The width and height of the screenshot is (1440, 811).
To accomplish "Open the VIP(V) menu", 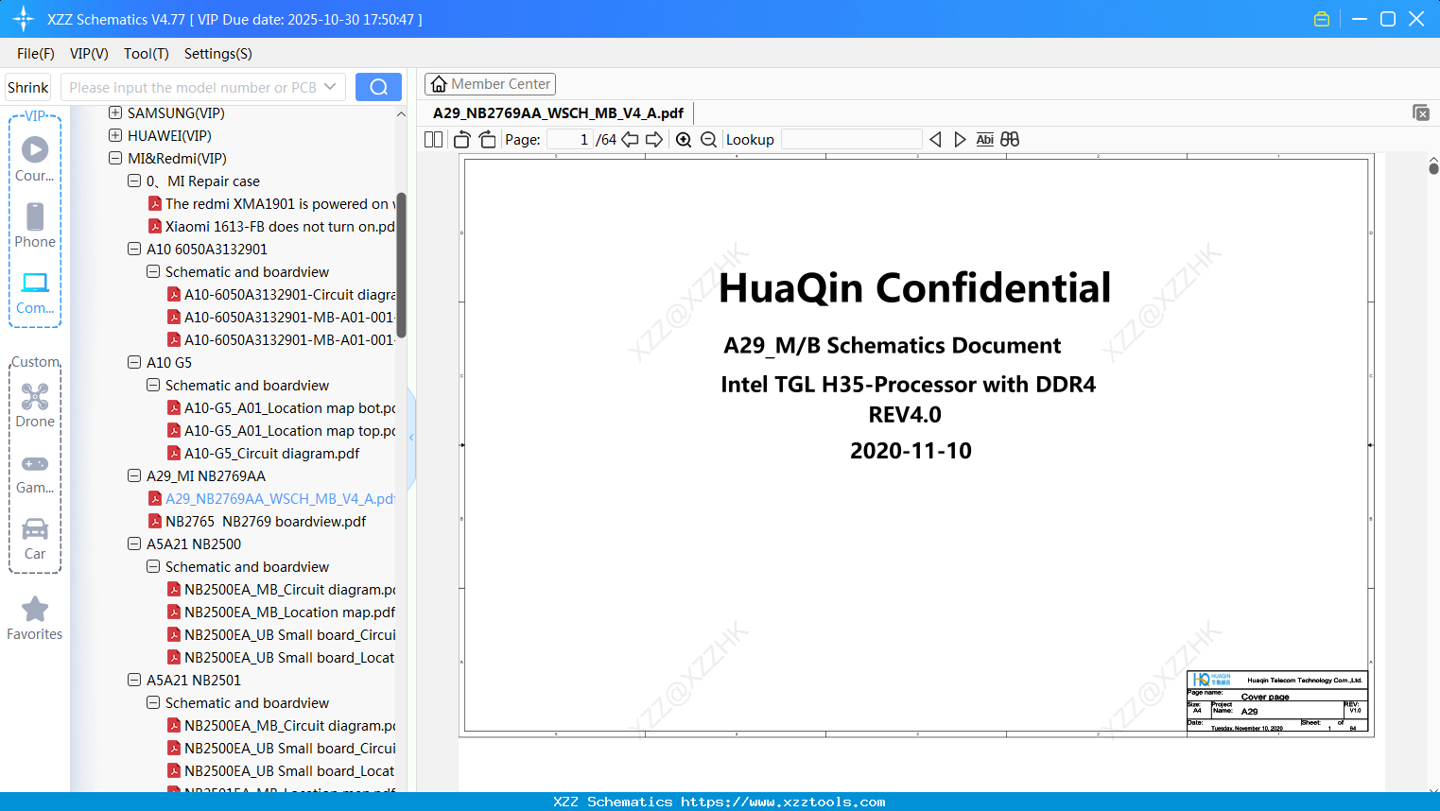I will point(89,54).
